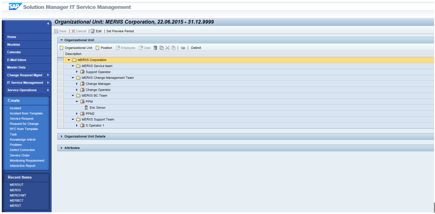Click the MERIIS Corporation folder icon
This screenshot has height=214, width=435.
click(x=74, y=60)
